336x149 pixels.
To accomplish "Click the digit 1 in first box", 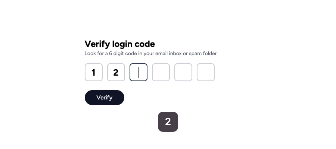I will [94, 73].
